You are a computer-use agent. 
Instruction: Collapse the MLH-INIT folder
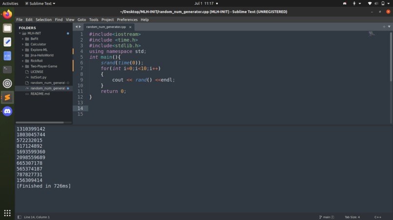20,33
